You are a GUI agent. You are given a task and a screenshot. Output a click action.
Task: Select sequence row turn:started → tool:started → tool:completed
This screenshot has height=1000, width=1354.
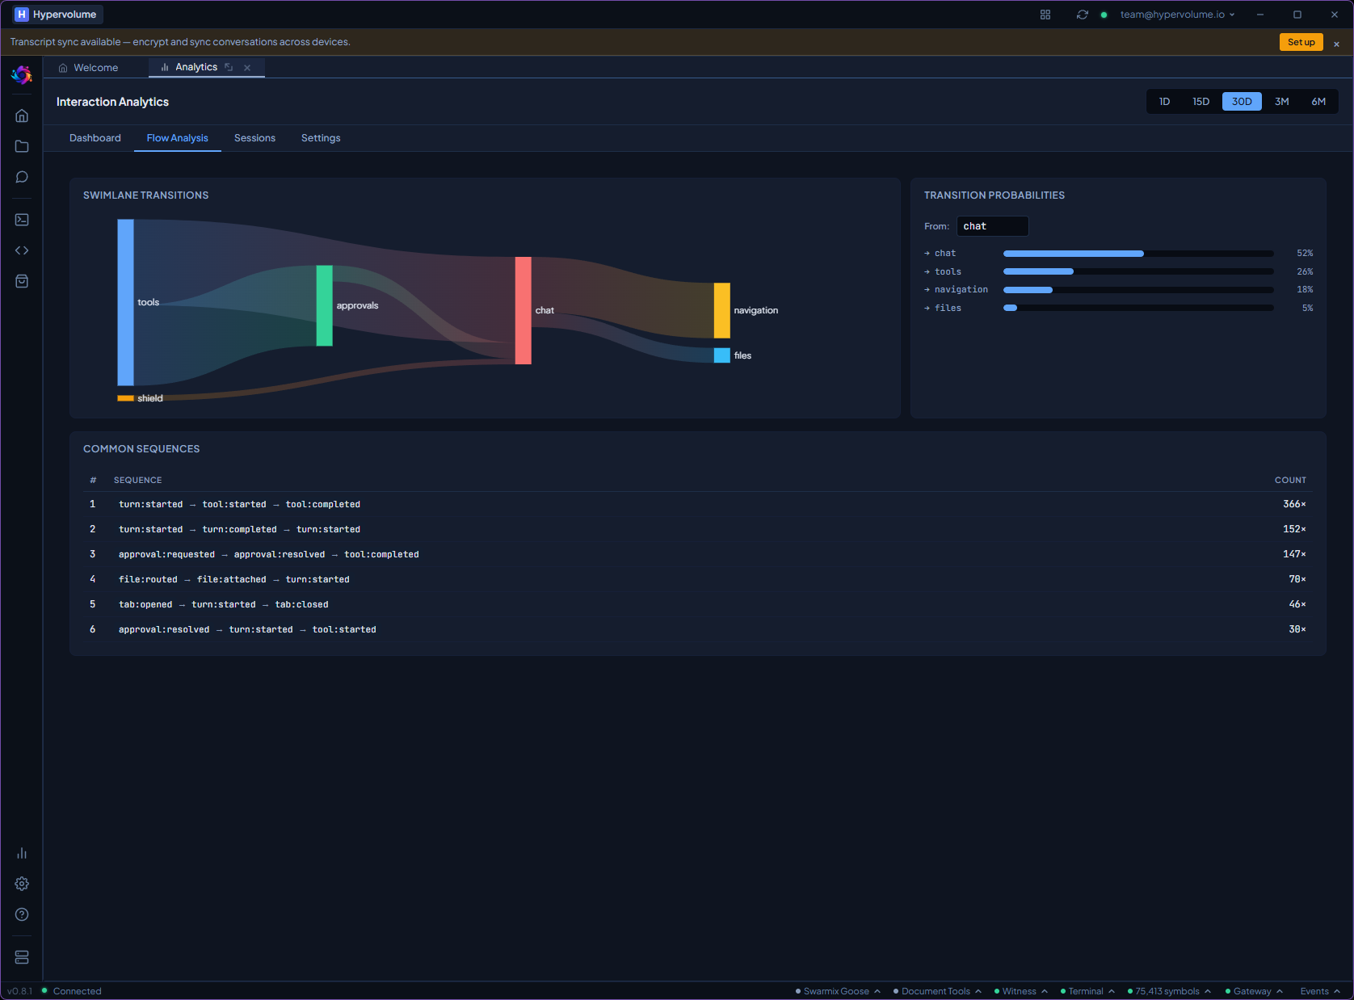698,504
